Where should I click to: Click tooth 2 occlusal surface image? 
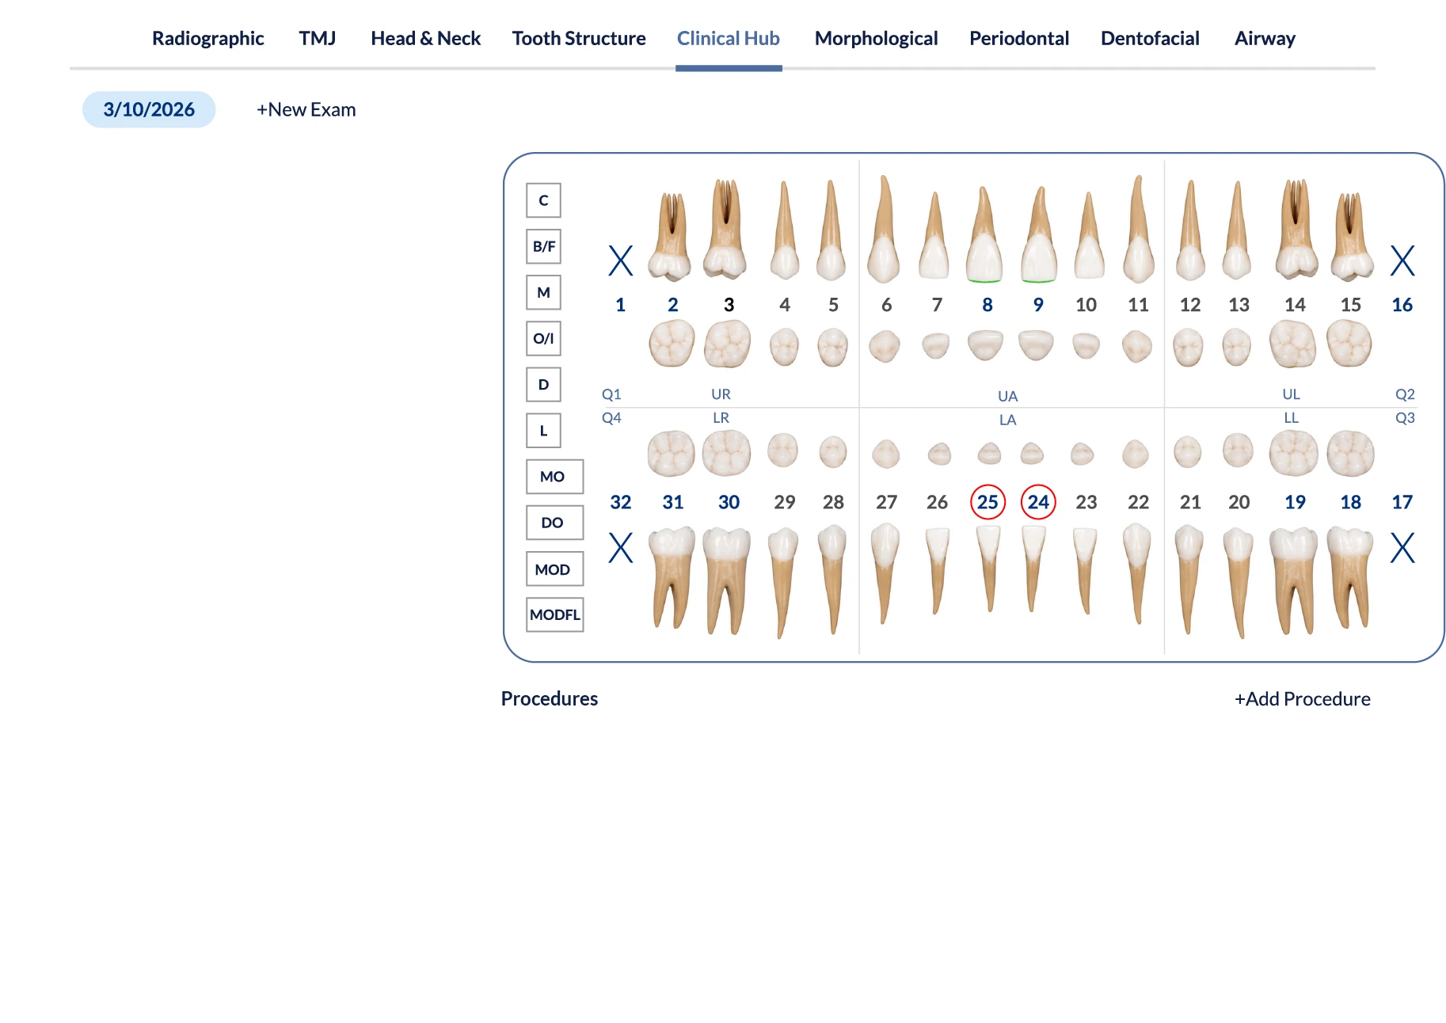[672, 343]
